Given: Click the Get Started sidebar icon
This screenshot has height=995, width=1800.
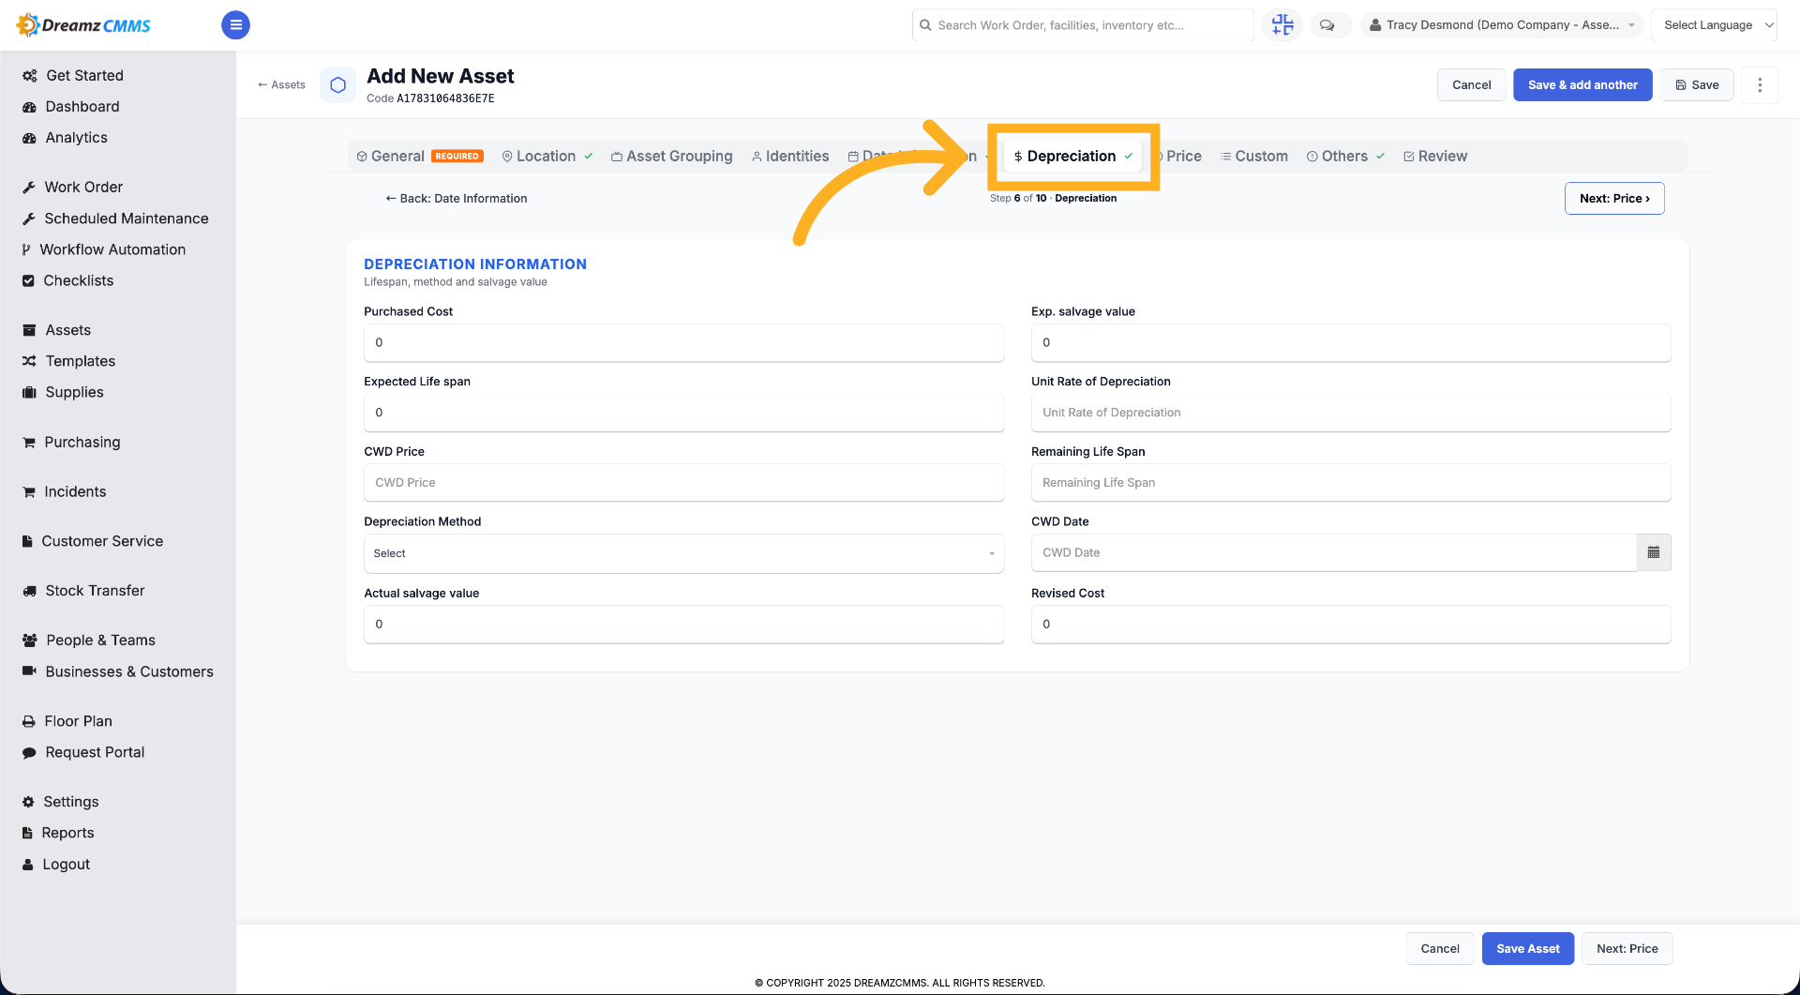Looking at the screenshot, I should (29, 76).
